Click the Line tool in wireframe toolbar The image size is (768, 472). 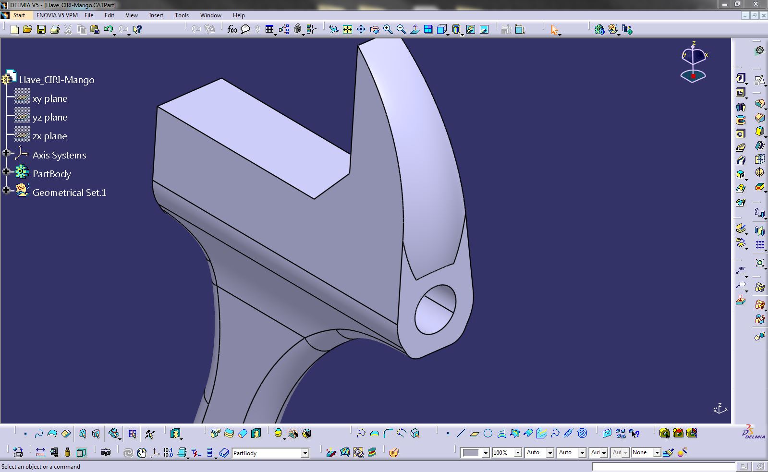[461, 434]
